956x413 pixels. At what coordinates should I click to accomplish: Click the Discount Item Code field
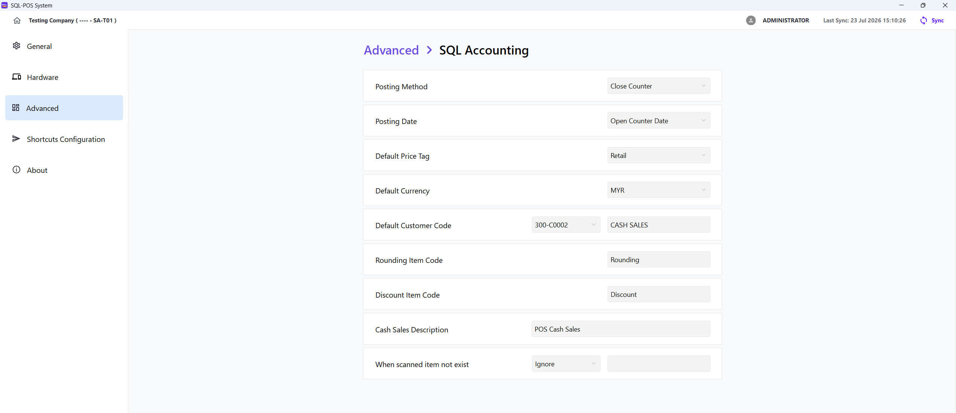(659, 294)
